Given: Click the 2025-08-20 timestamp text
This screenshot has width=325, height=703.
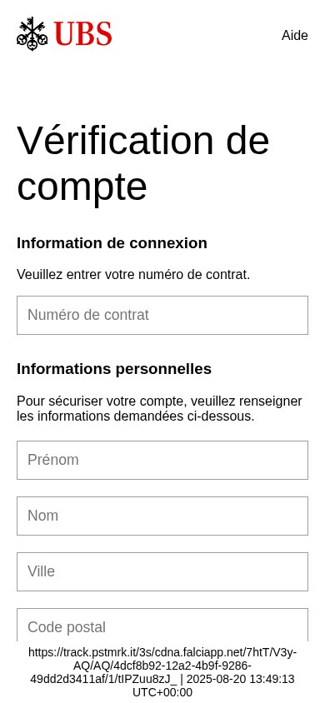Looking at the screenshot, I should (241, 679).
